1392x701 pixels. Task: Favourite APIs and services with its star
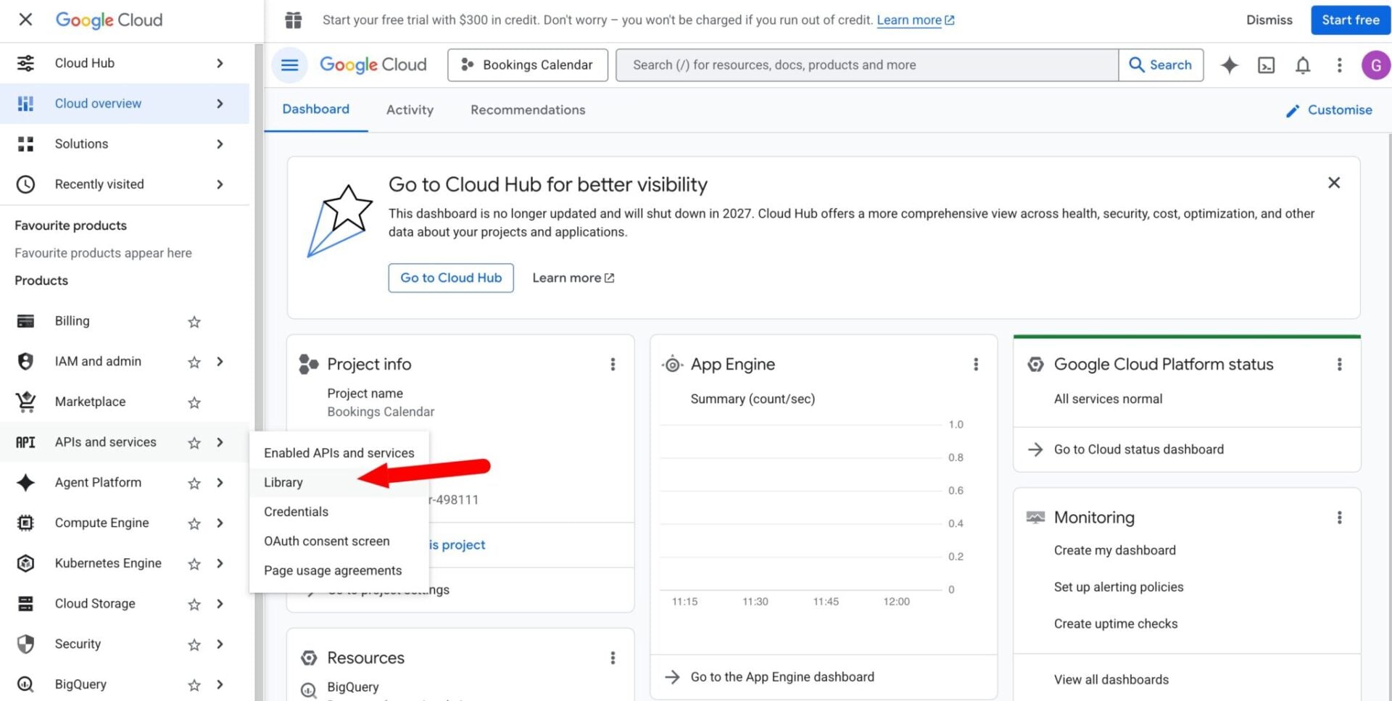(x=194, y=442)
